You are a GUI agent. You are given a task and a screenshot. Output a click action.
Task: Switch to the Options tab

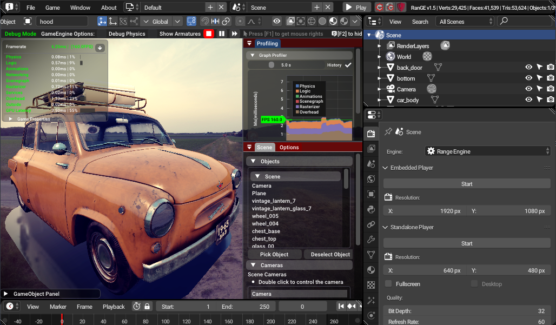coord(289,147)
